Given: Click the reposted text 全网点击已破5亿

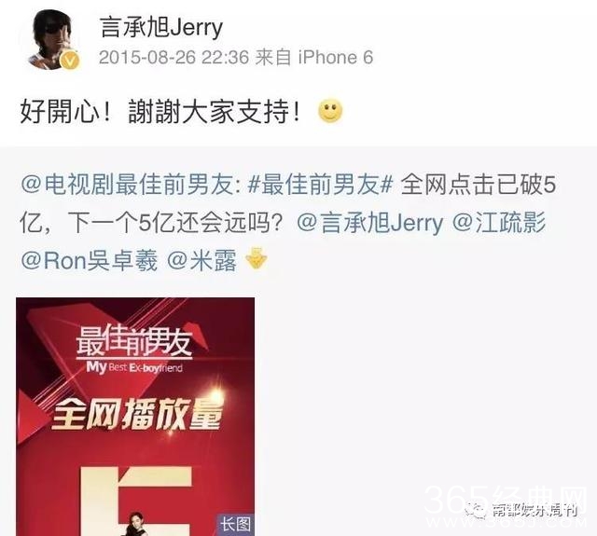Looking at the screenshot, I should [x=288, y=204].
